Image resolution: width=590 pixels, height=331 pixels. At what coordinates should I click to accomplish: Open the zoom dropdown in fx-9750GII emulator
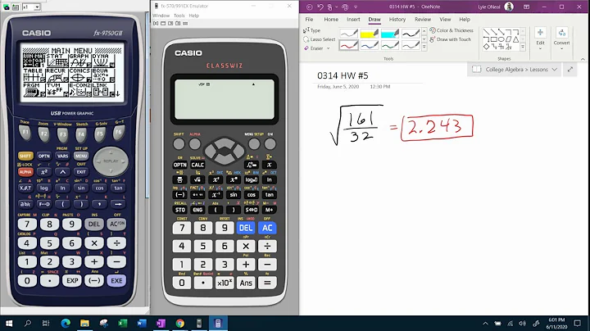point(37,7)
